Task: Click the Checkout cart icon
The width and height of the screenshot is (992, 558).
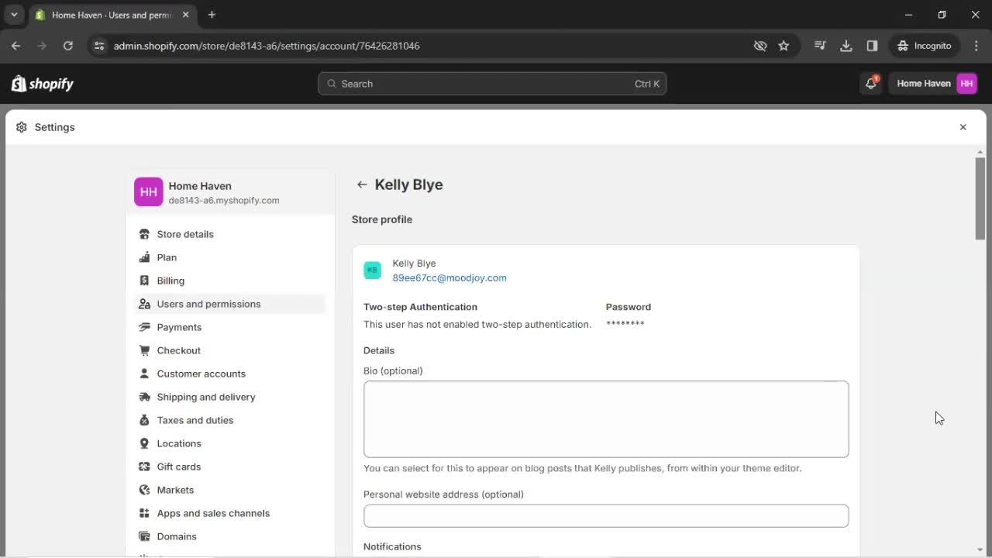Action: tap(144, 350)
